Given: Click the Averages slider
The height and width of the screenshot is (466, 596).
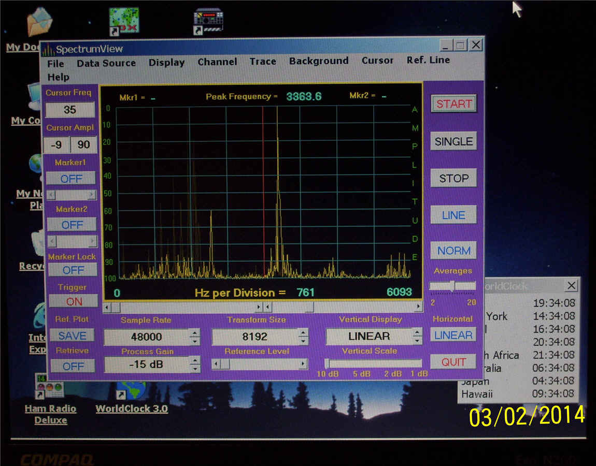Looking at the screenshot, I should [x=452, y=286].
